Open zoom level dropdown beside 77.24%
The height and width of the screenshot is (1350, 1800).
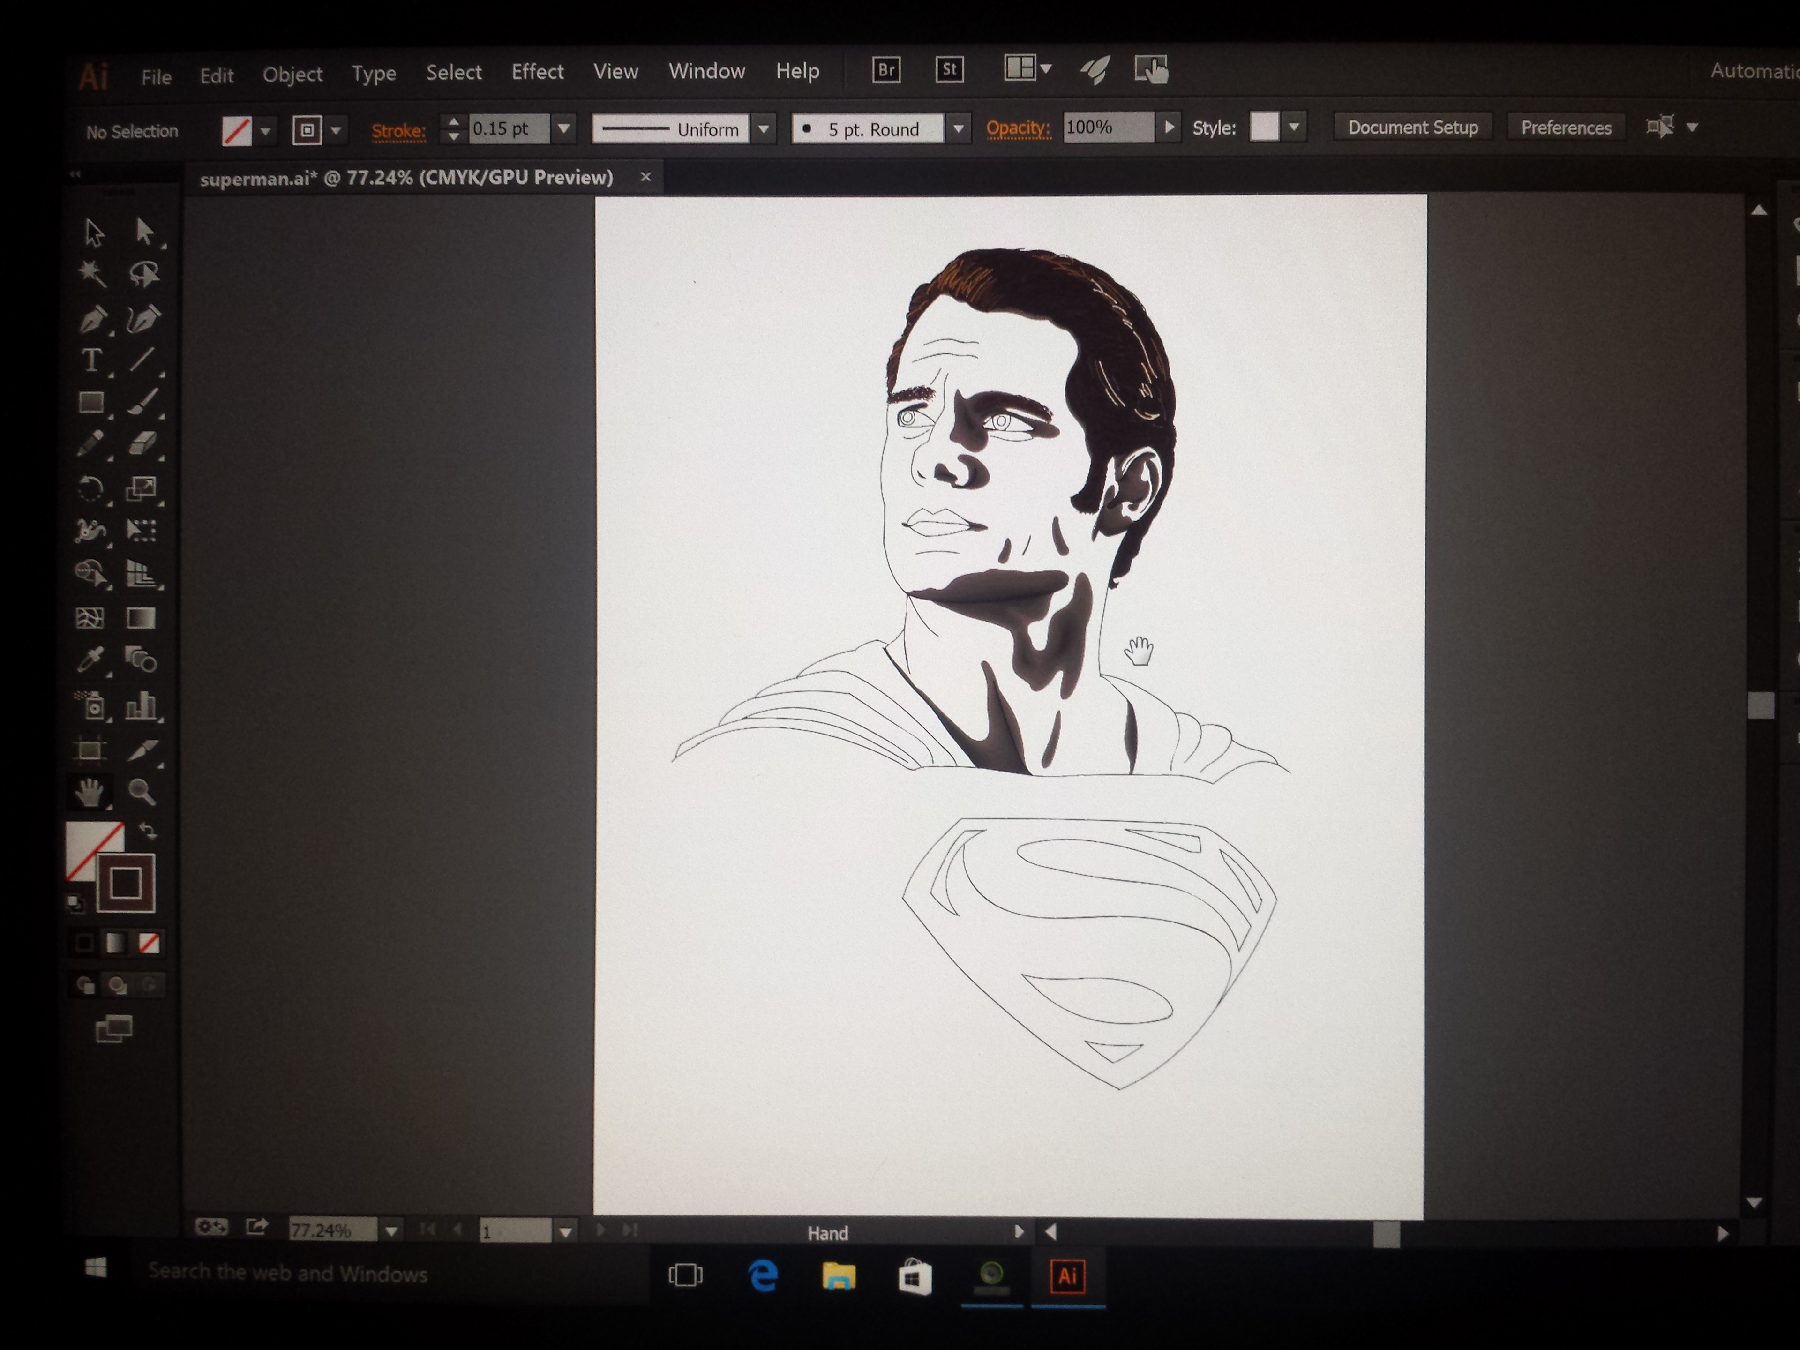(x=391, y=1231)
